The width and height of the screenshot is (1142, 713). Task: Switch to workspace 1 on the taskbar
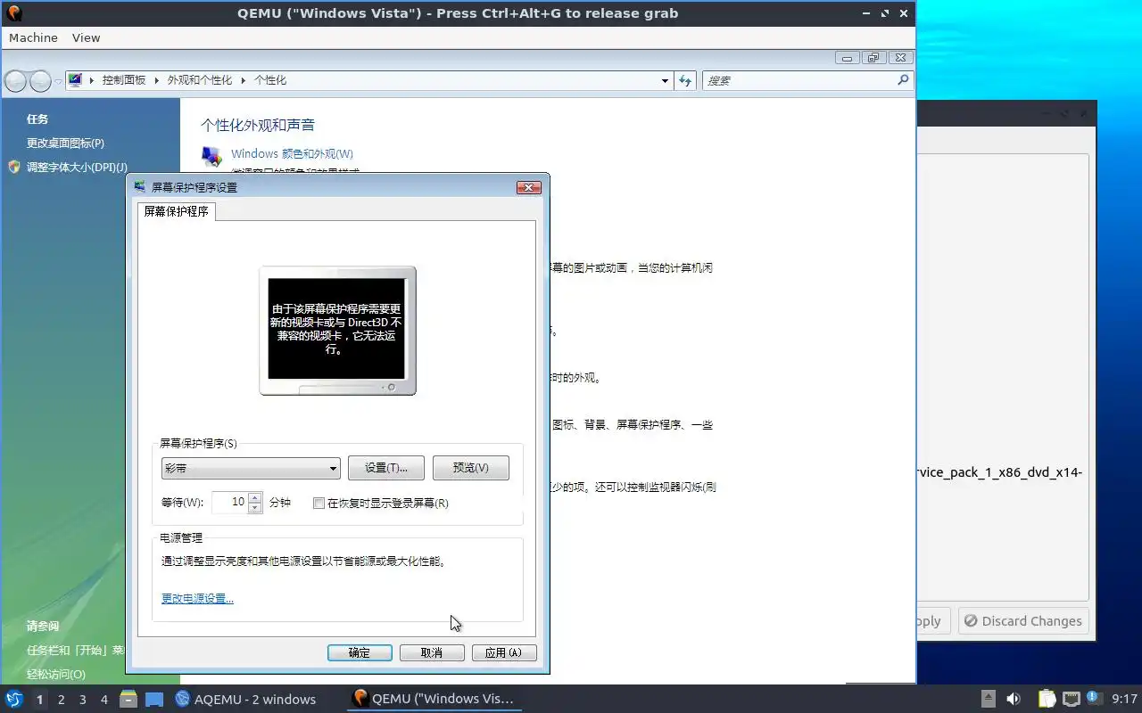pos(39,700)
